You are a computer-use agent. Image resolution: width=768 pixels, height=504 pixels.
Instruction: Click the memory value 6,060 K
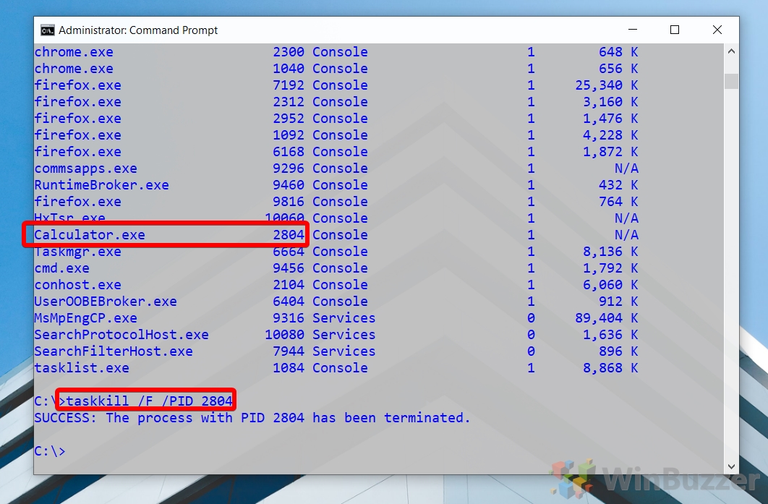610,285
